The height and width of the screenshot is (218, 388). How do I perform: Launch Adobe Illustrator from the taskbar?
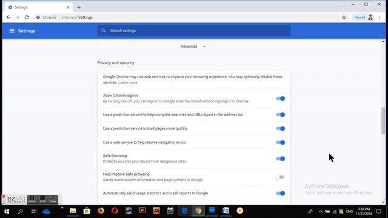[x=142, y=211]
